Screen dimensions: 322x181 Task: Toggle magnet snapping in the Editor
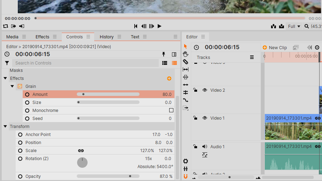[x=186, y=176]
